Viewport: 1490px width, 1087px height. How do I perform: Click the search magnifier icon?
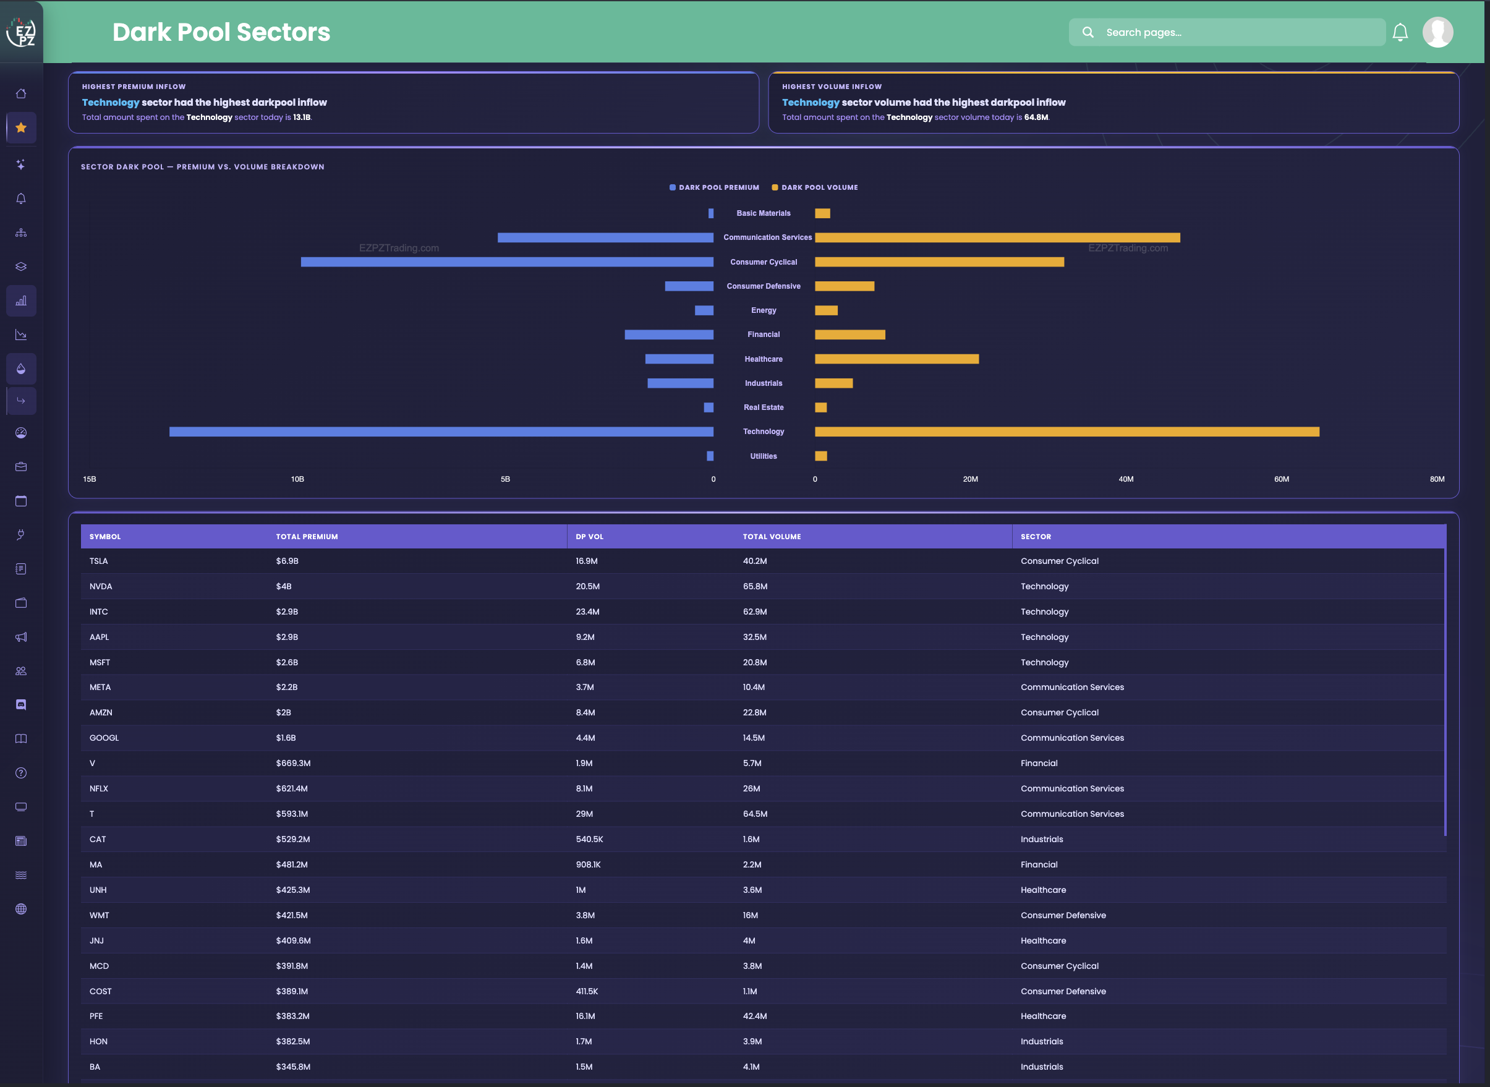pos(1088,32)
